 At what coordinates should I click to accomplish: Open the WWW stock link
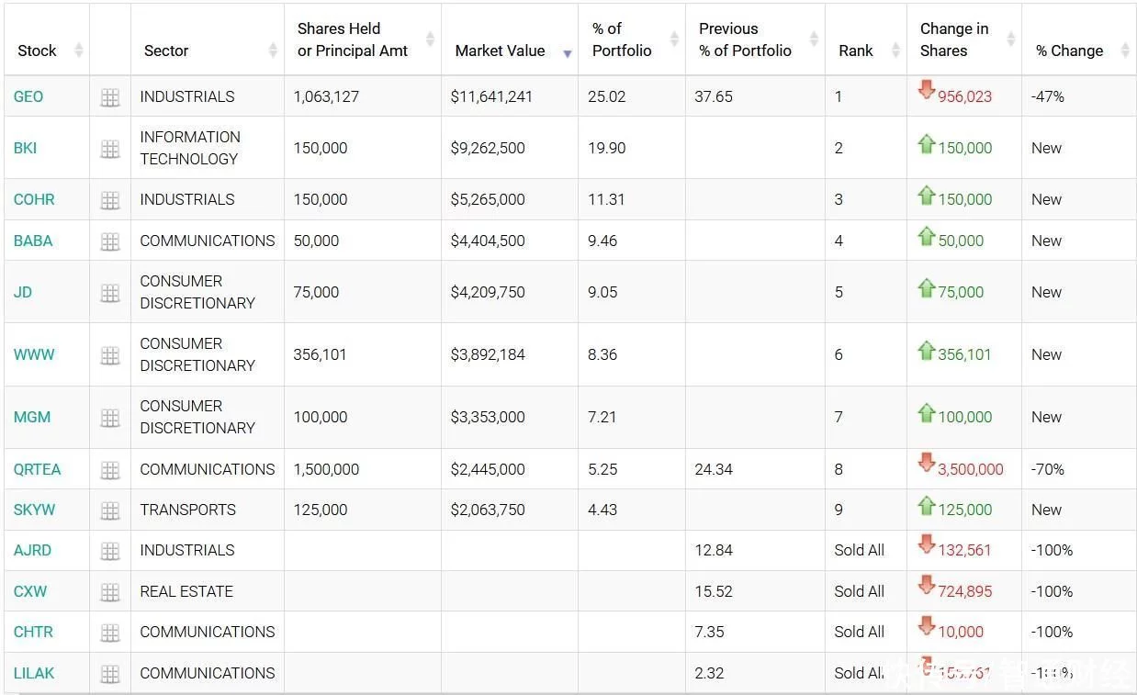click(x=34, y=355)
